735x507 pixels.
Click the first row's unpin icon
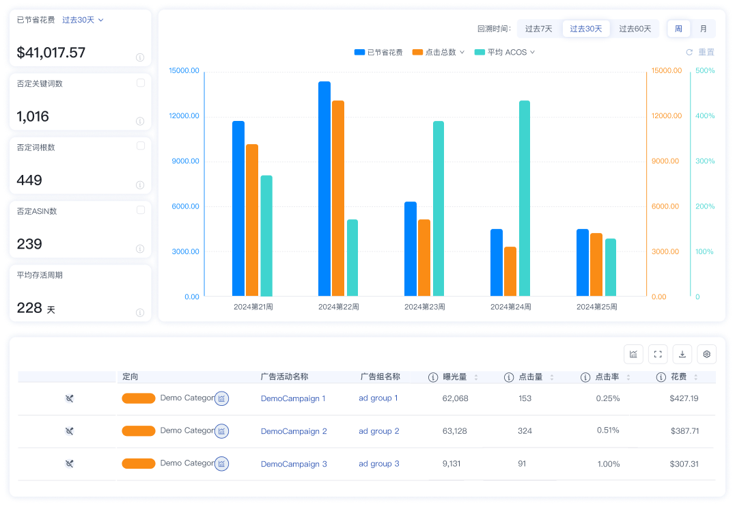click(69, 398)
